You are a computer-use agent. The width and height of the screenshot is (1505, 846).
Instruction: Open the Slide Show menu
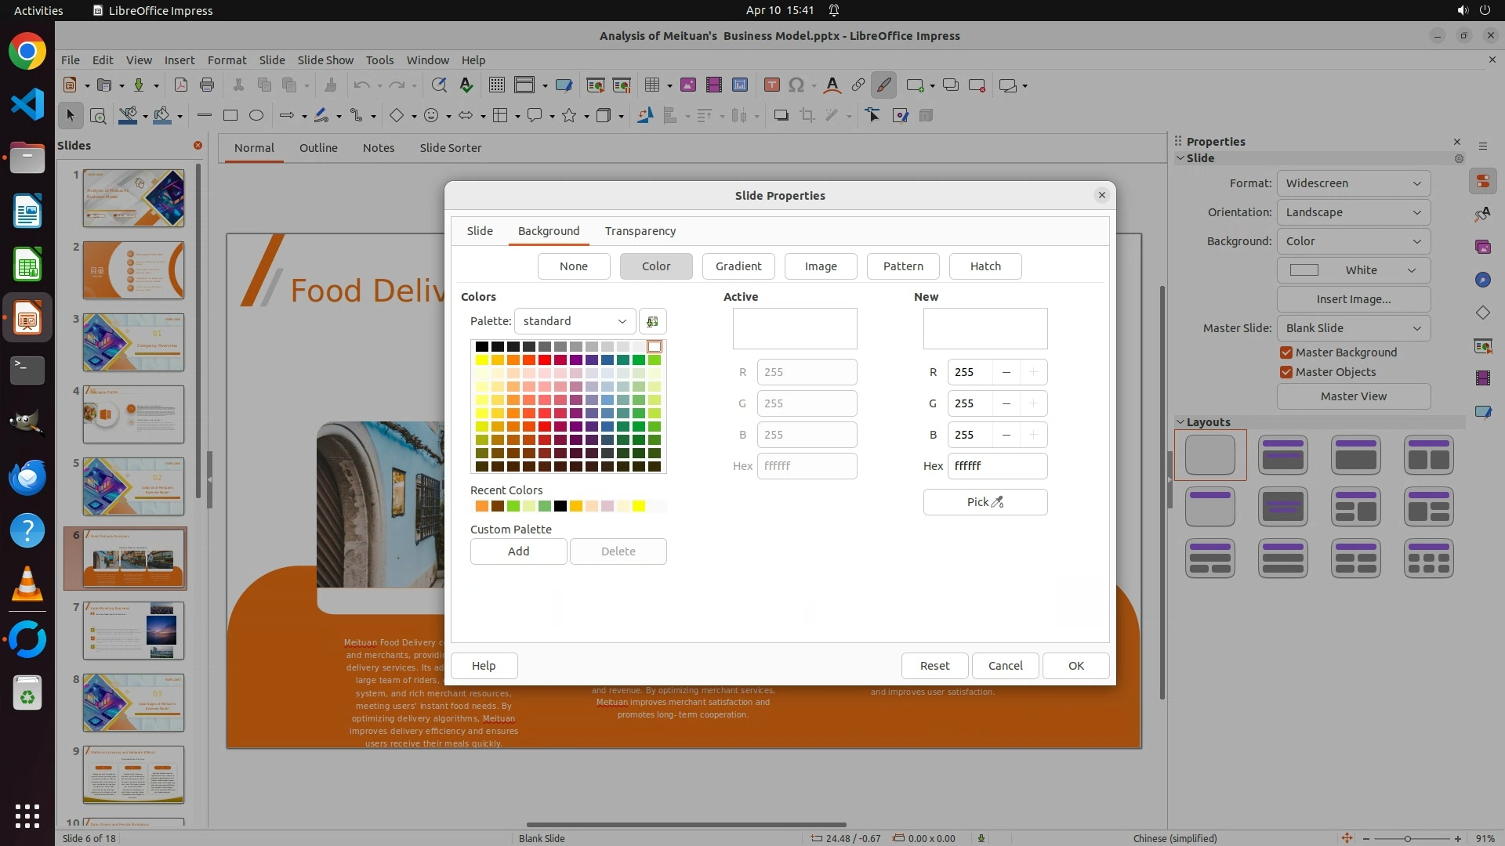pyautogui.click(x=325, y=60)
